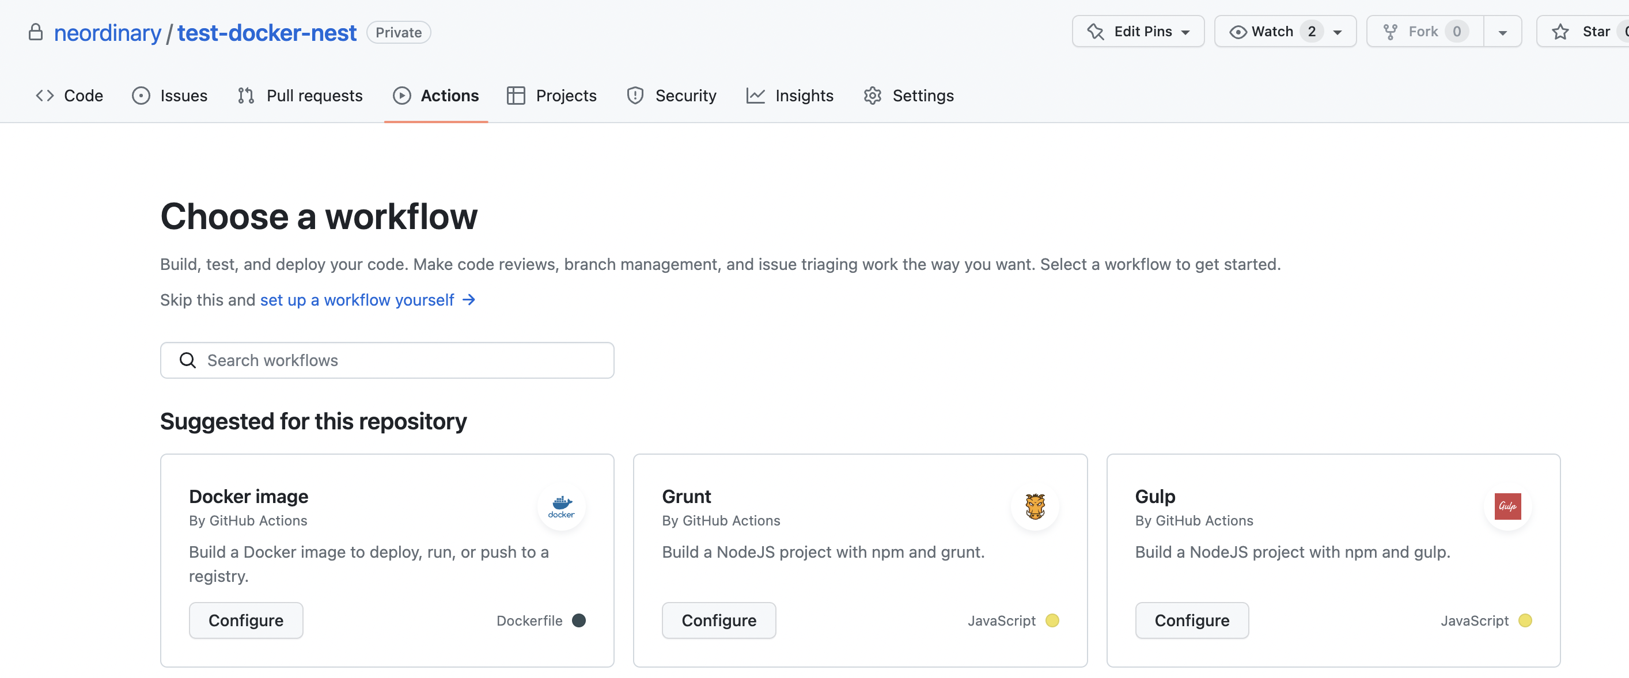Click the Settings gear icon
Viewport: 1629px width, 678px height.
click(873, 96)
